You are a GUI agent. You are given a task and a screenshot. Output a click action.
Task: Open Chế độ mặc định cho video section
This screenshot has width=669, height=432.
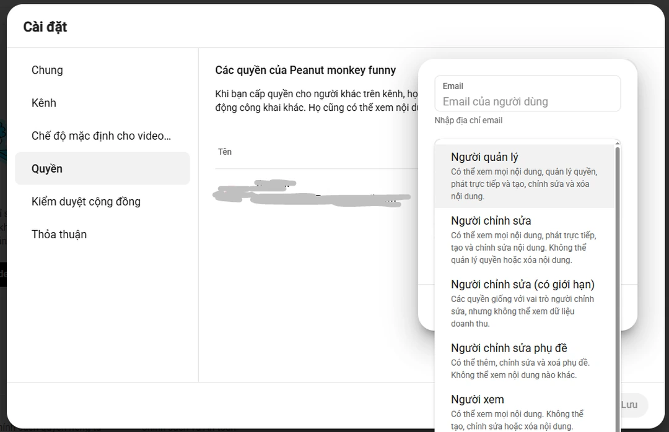pos(102,136)
